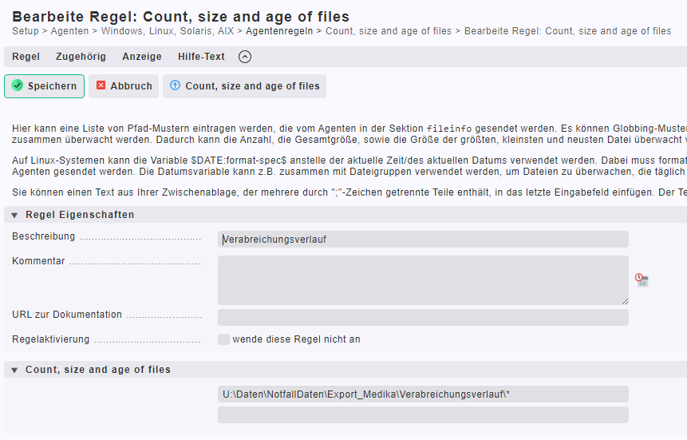Collapse the menu bar with circled chevron
The height and width of the screenshot is (440, 687).
[x=245, y=57]
